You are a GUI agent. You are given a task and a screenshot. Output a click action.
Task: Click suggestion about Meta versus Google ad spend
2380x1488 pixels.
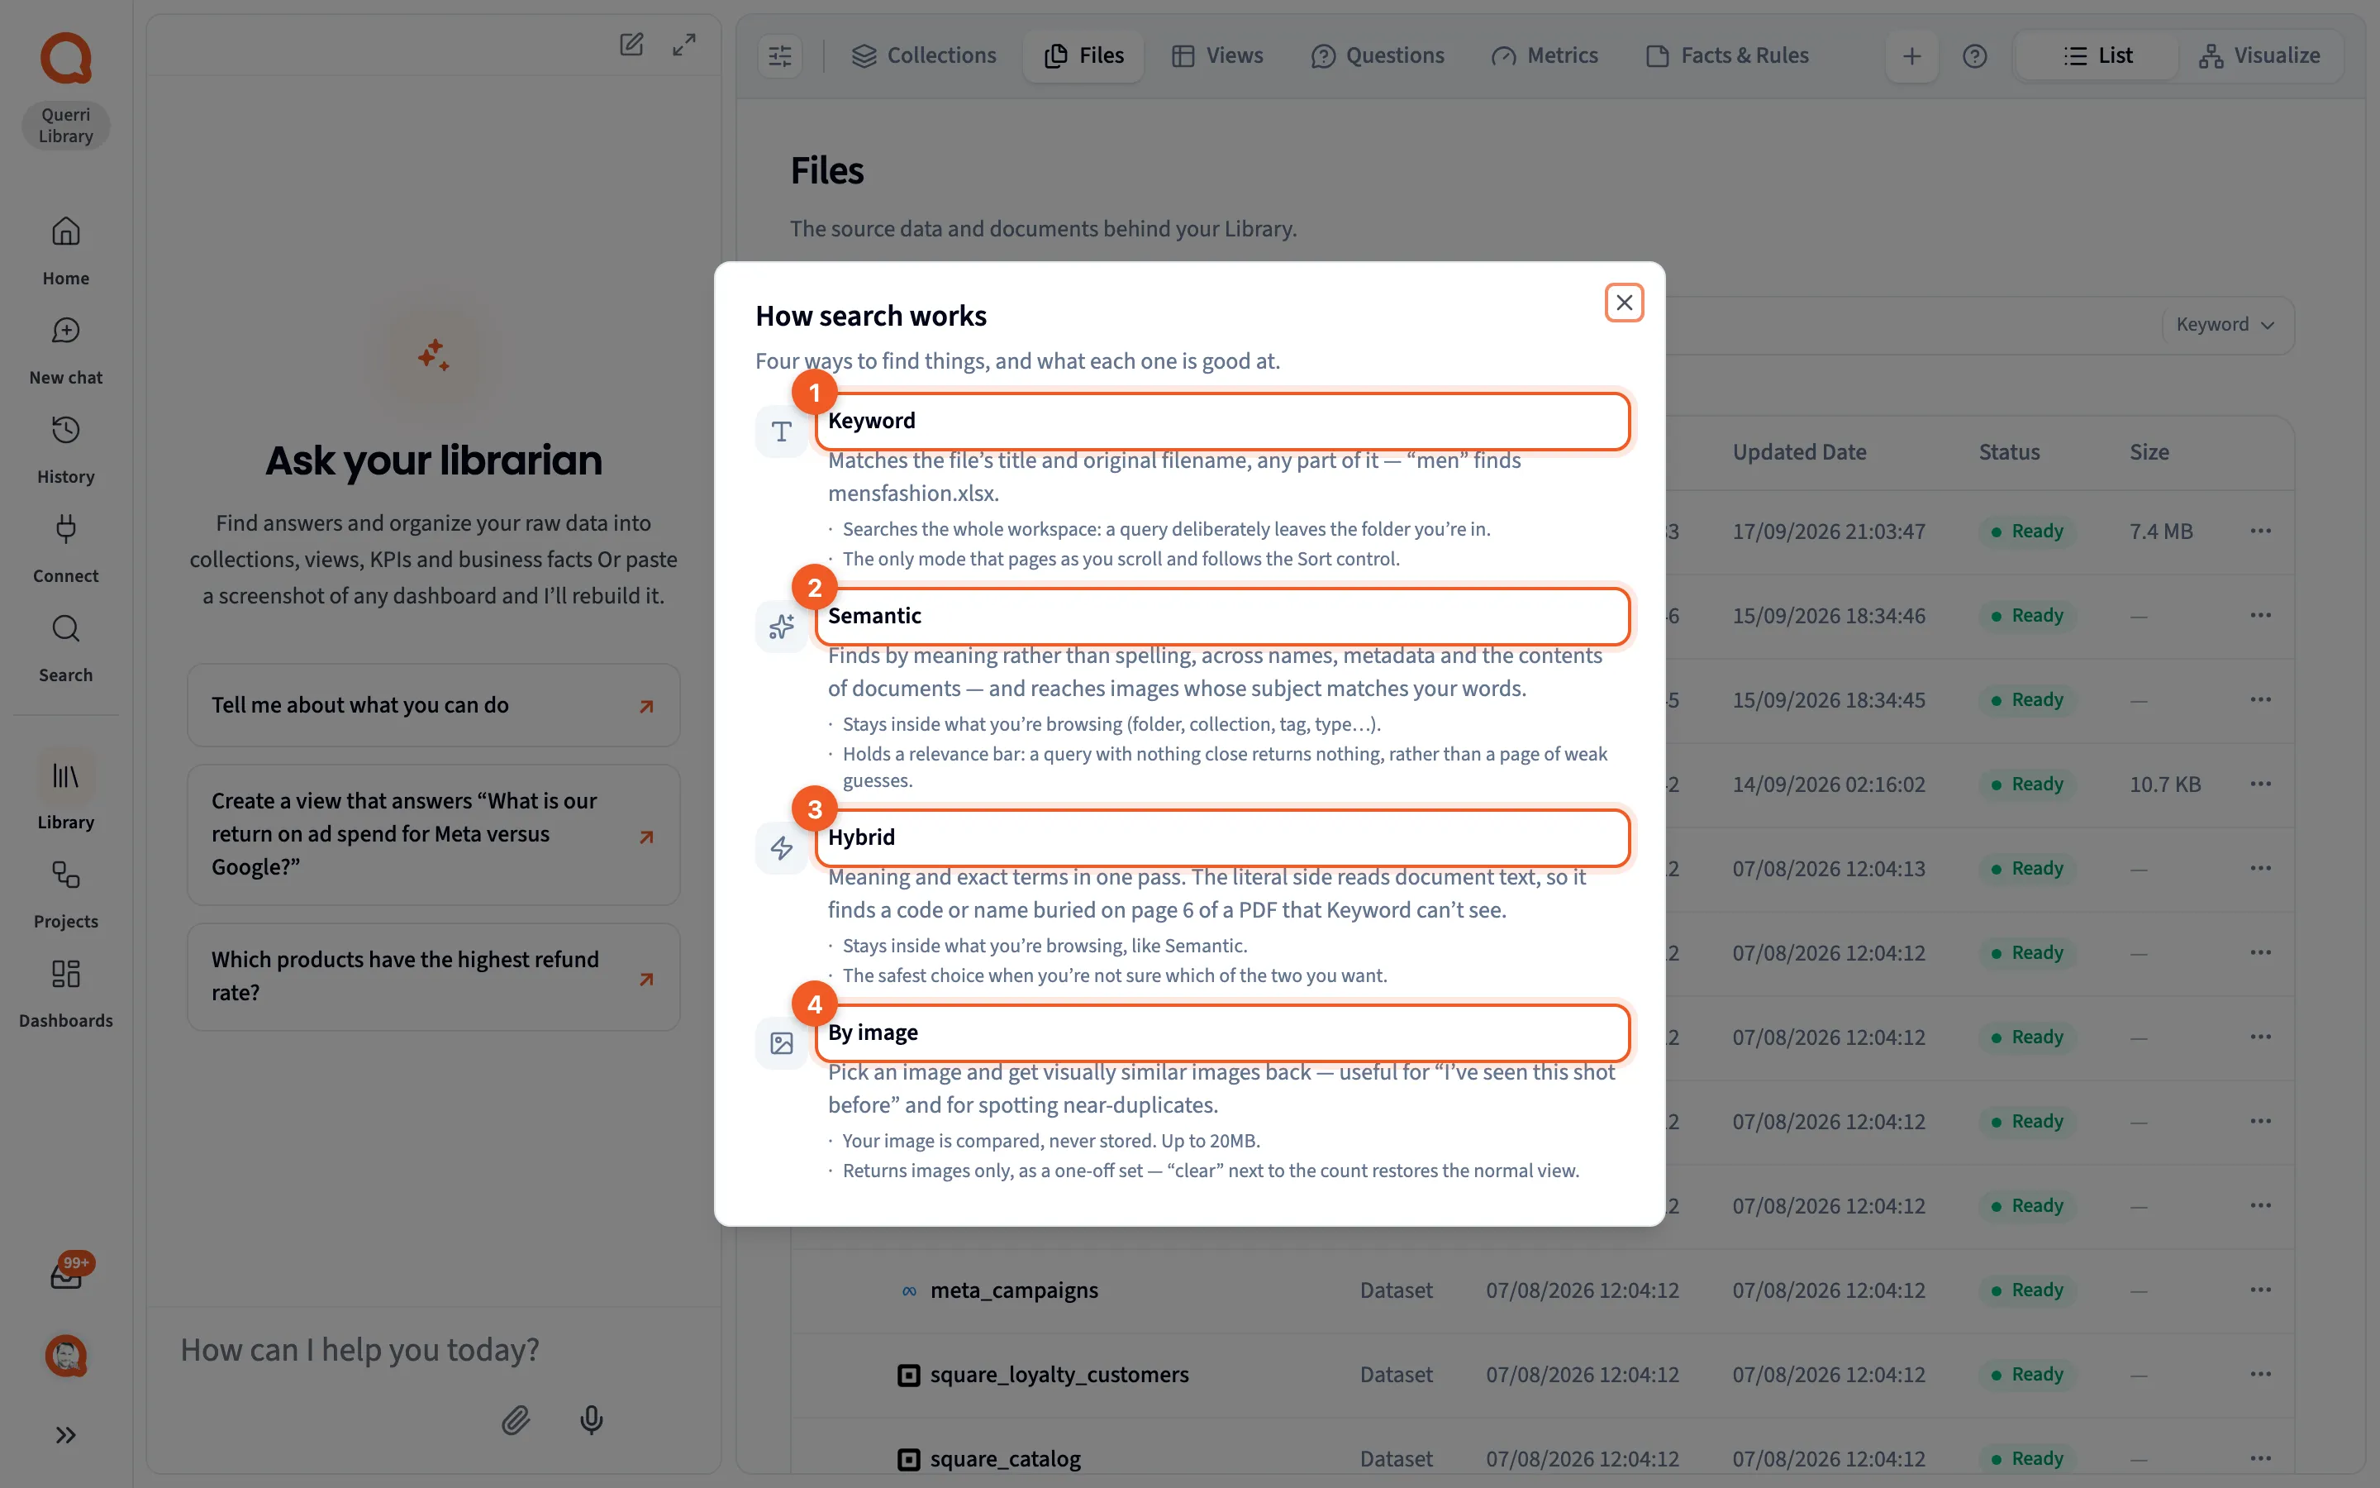pos(434,835)
